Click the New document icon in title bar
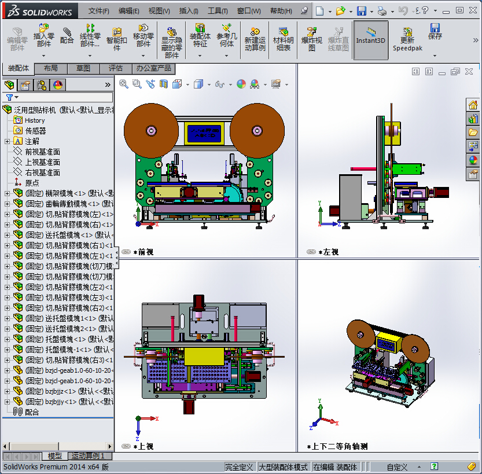The width and height of the screenshot is (482, 474). coord(319,11)
